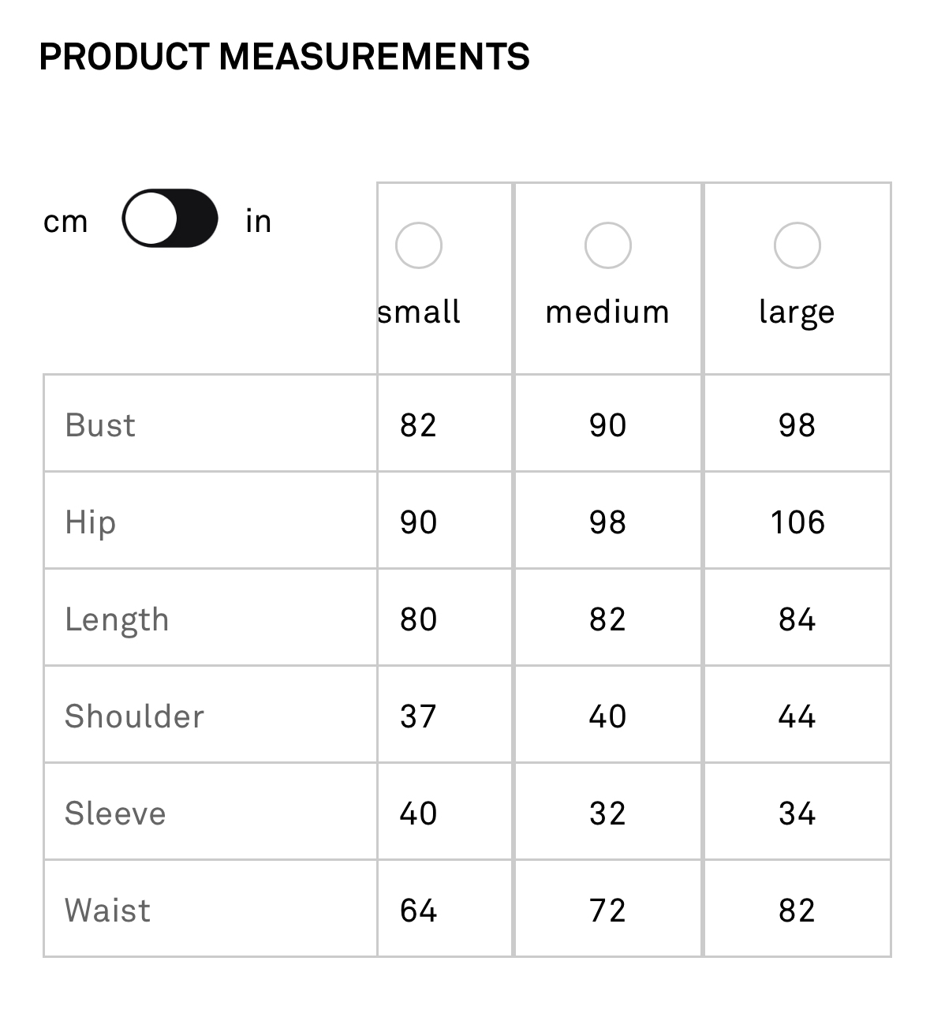The height and width of the screenshot is (1036, 930).
Task: Click the medium Waist value 72
Action: coord(607,911)
